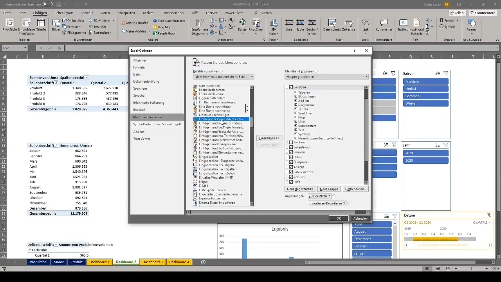Click the clear filter icon on Datum timeline
Viewport: 501px width, 282px height.
point(489,215)
